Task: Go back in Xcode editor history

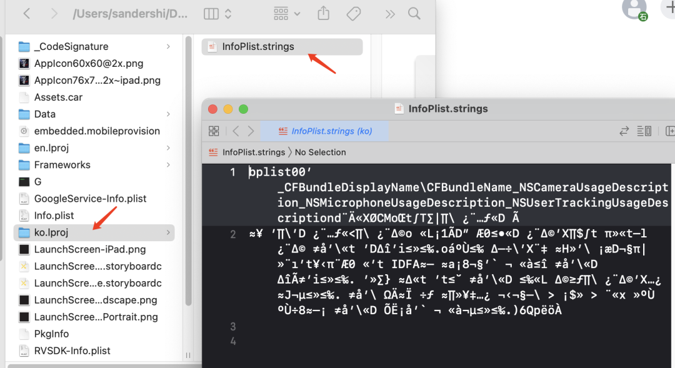Action: pos(236,131)
